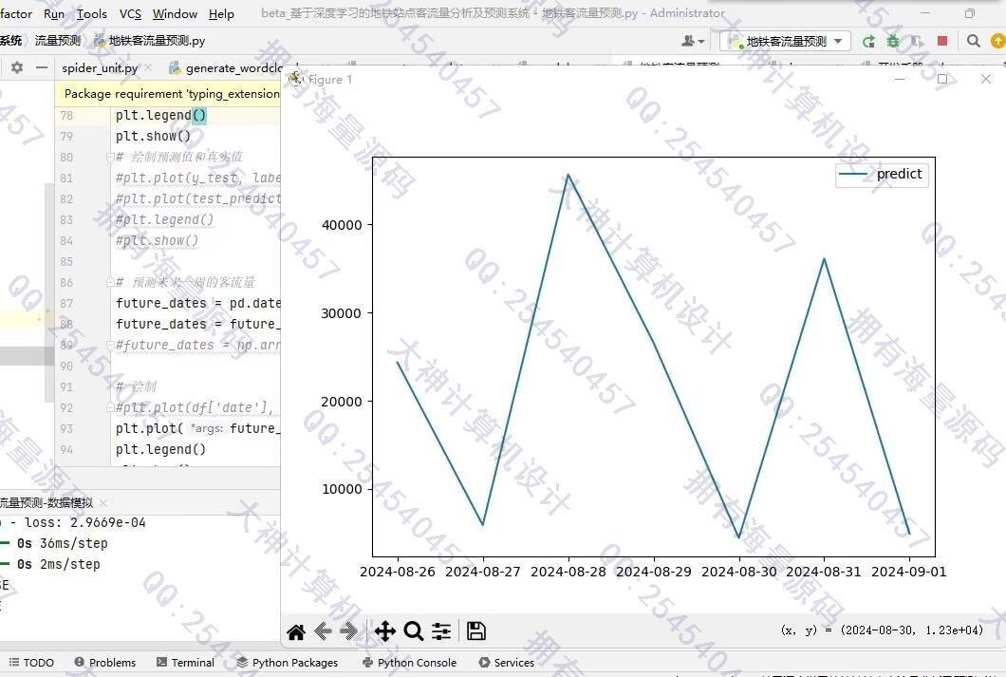Open the Run menu
Screen dimensions: 1006x677
54,13
